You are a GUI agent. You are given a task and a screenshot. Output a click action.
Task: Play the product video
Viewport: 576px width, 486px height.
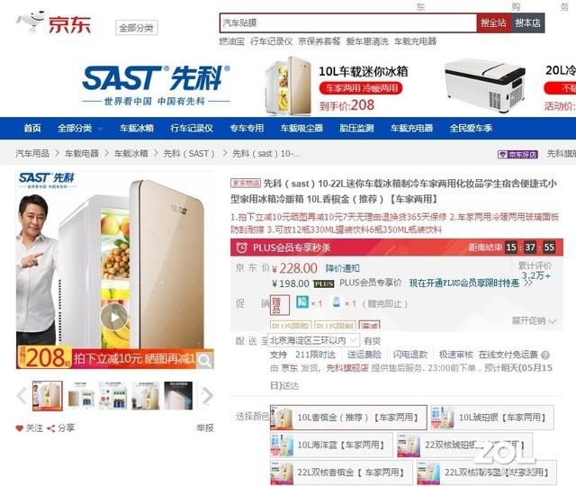[114, 317]
